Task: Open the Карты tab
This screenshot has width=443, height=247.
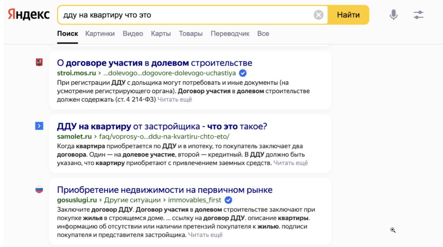Action: click(161, 34)
